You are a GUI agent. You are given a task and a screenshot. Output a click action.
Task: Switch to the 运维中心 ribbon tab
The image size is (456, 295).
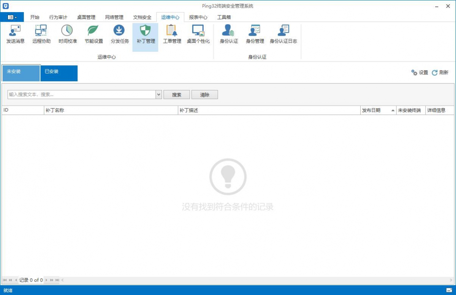click(170, 17)
